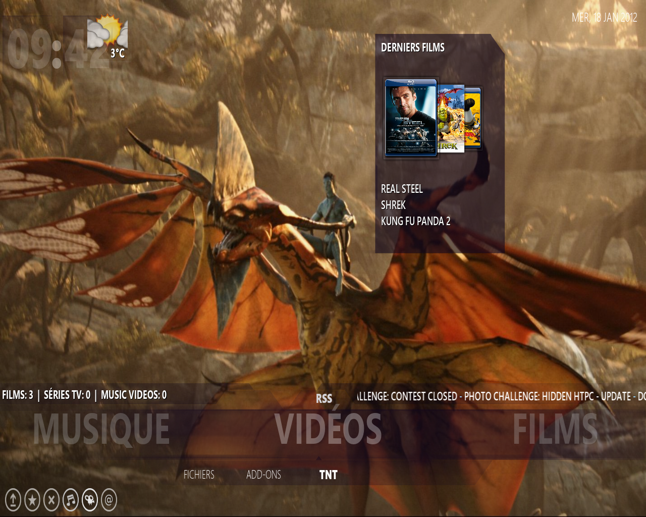This screenshot has width=646, height=517.
Task: Open the TNT submenu entry
Action: 328,475
